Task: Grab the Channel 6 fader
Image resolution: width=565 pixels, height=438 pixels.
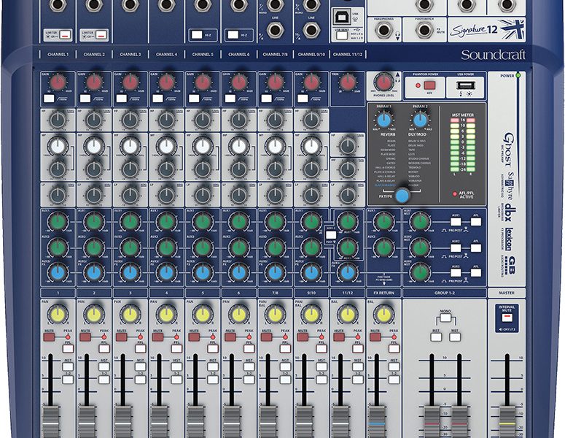Action: pyautogui.click(x=232, y=422)
